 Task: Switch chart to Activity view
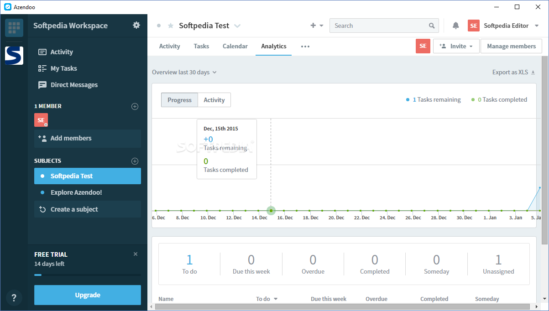[x=214, y=100]
